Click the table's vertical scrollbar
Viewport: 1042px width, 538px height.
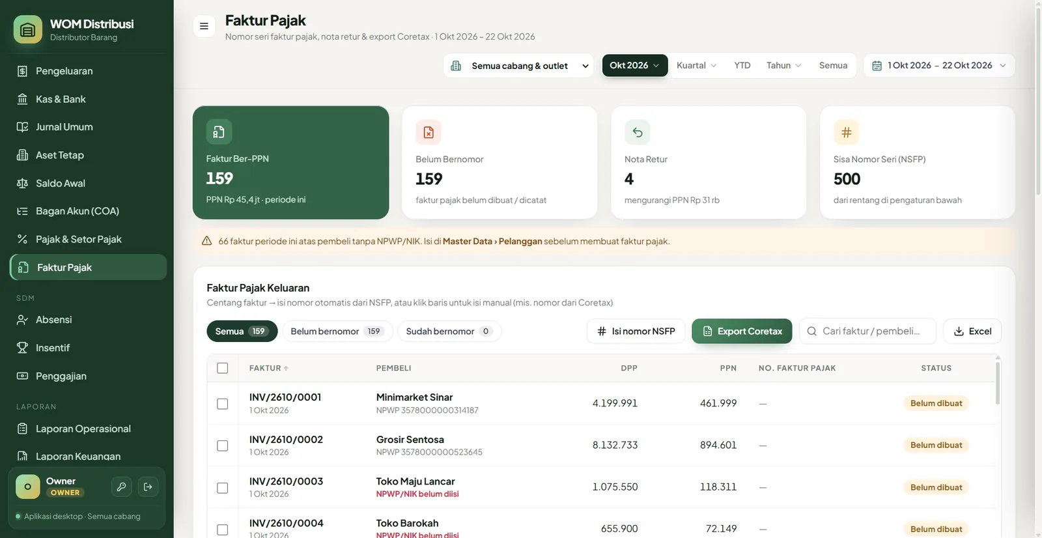pyautogui.click(x=998, y=383)
